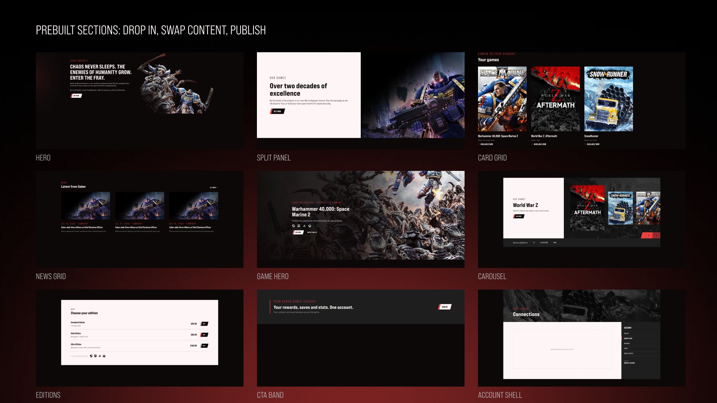Screen dimensions: 717x403
Task: Buy the Gold Edition
Action: coord(204,335)
